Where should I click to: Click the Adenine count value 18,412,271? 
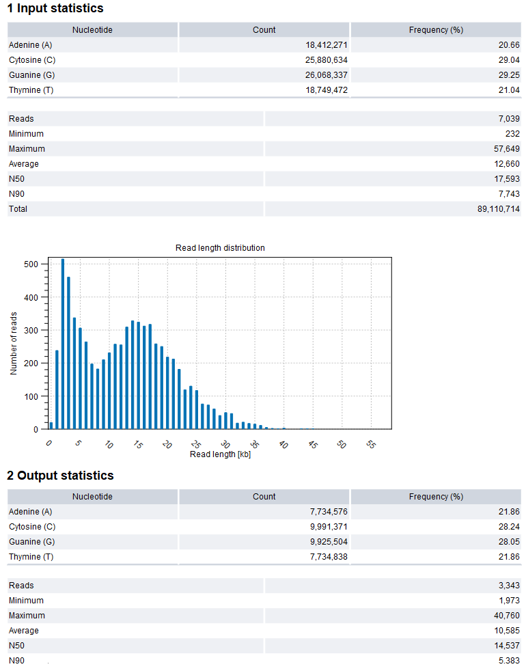[324, 45]
